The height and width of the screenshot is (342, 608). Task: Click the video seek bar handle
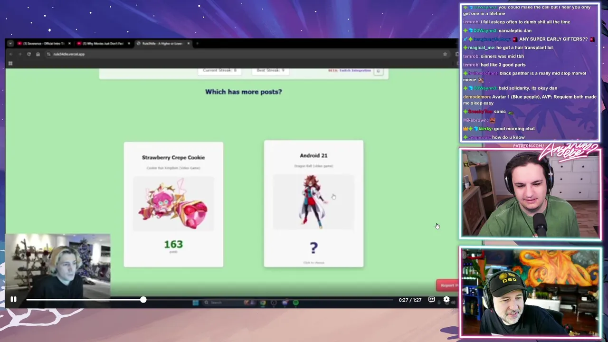tap(143, 300)
